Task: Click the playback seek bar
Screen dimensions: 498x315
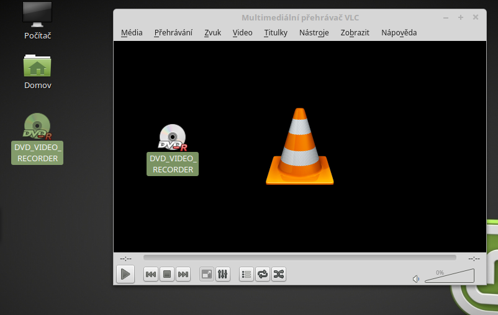Action: tap(299, 258)
